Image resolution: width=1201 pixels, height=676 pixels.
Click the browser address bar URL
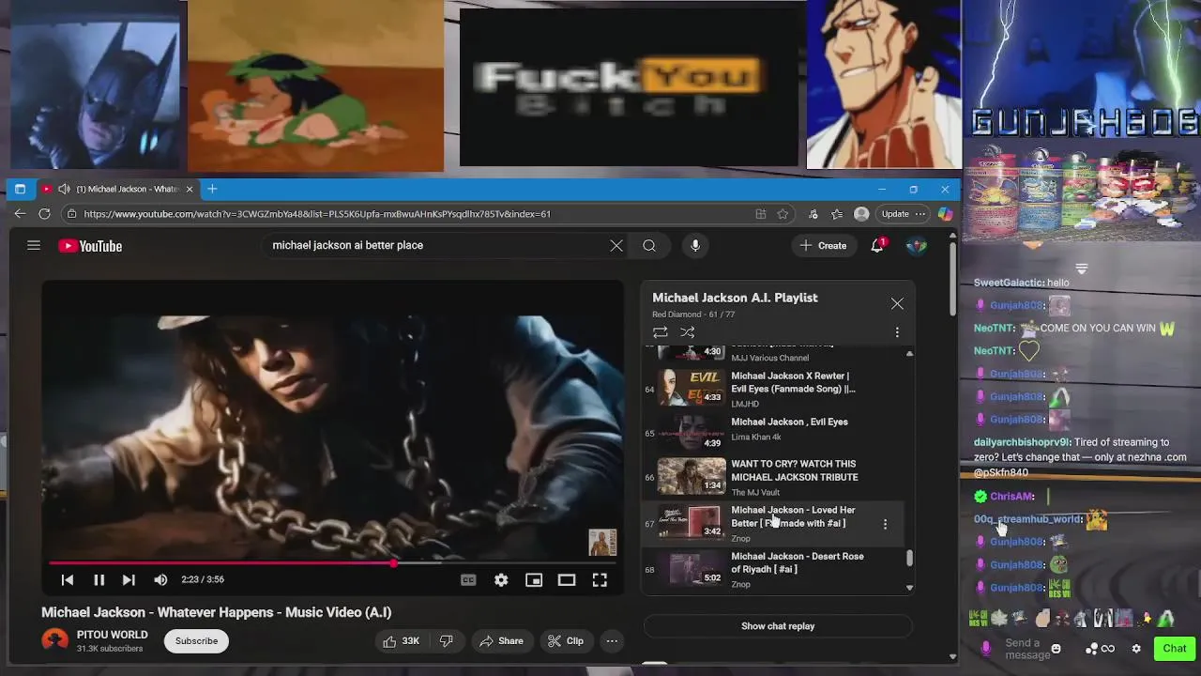[317, 214]
